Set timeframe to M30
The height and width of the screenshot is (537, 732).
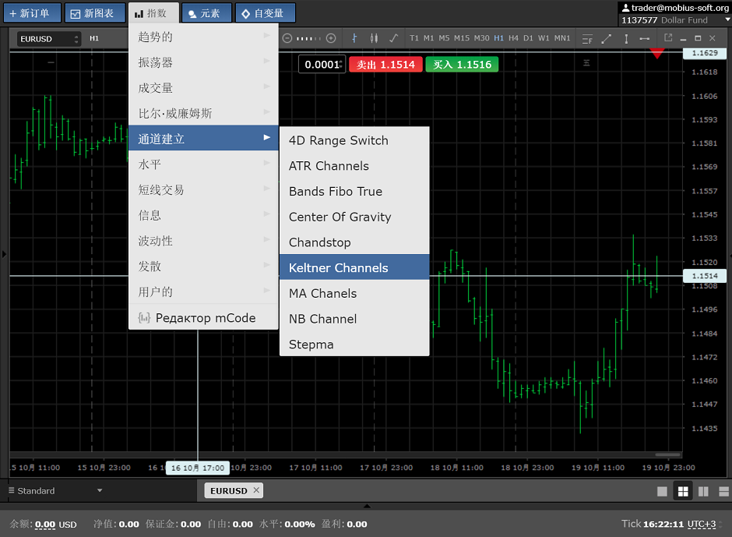[482, 38]
